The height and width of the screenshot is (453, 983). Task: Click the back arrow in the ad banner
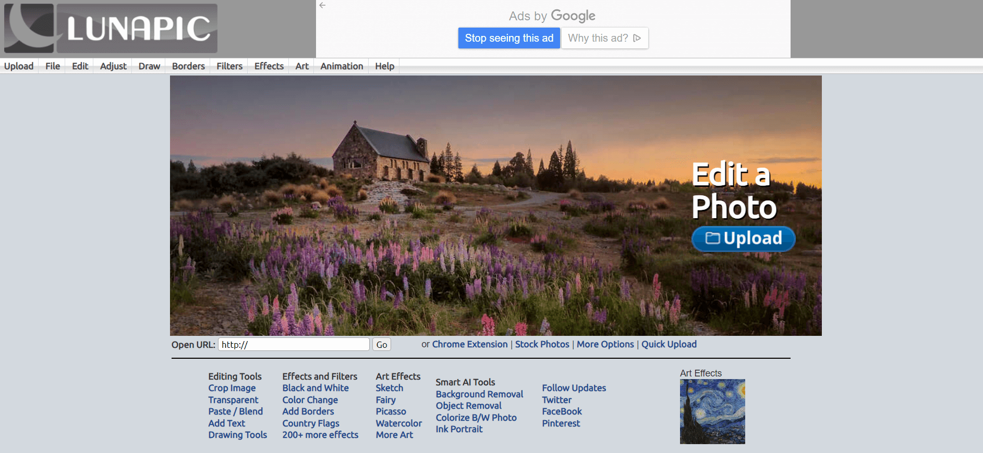click(x=322, y=5)
